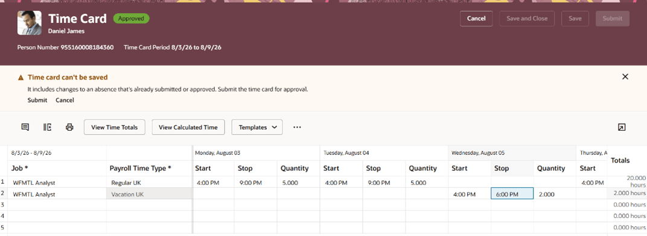Click the Job column header

tap(57, 169)
